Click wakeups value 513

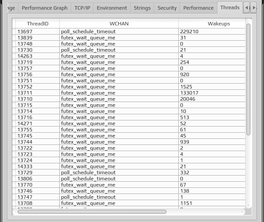(184, 117)
